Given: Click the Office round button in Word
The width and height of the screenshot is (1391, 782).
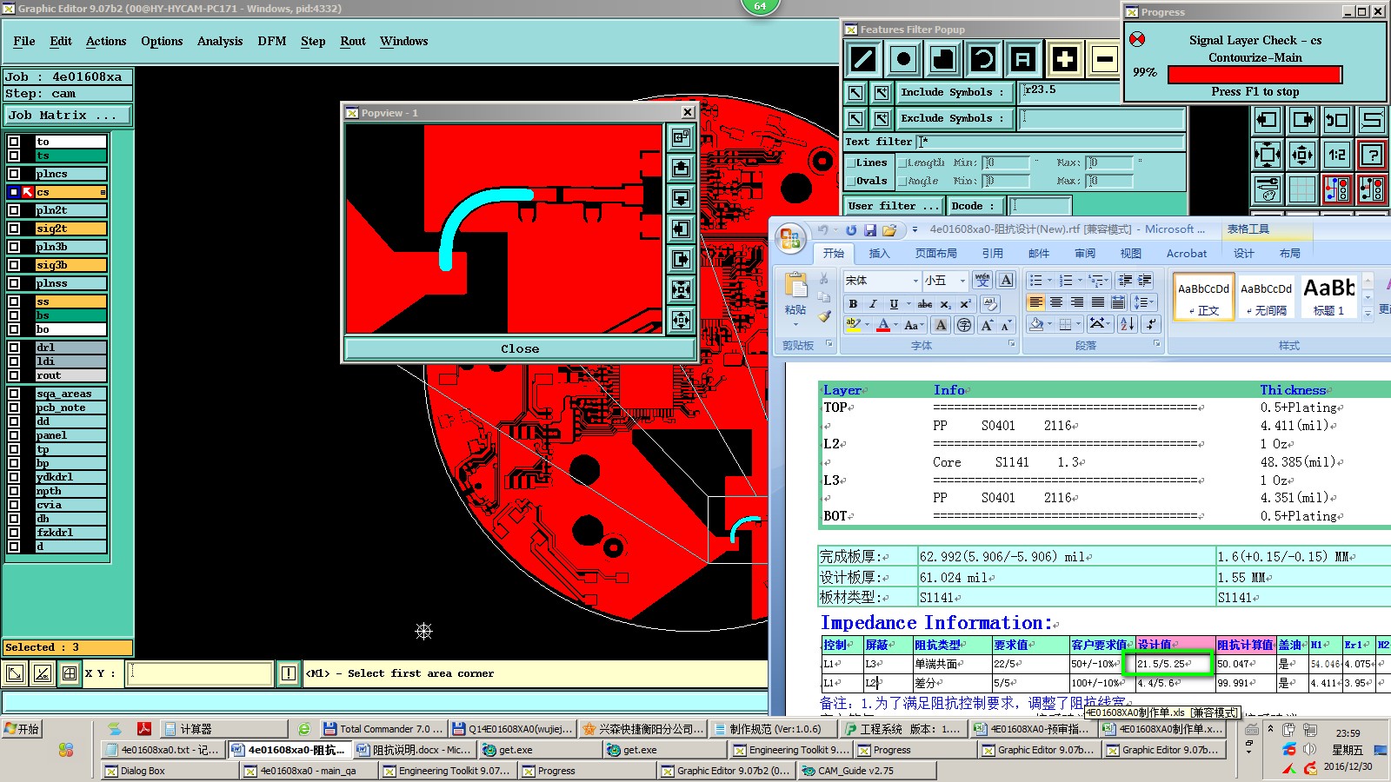Looking at the screenshot, I should (x=790, y=240).
